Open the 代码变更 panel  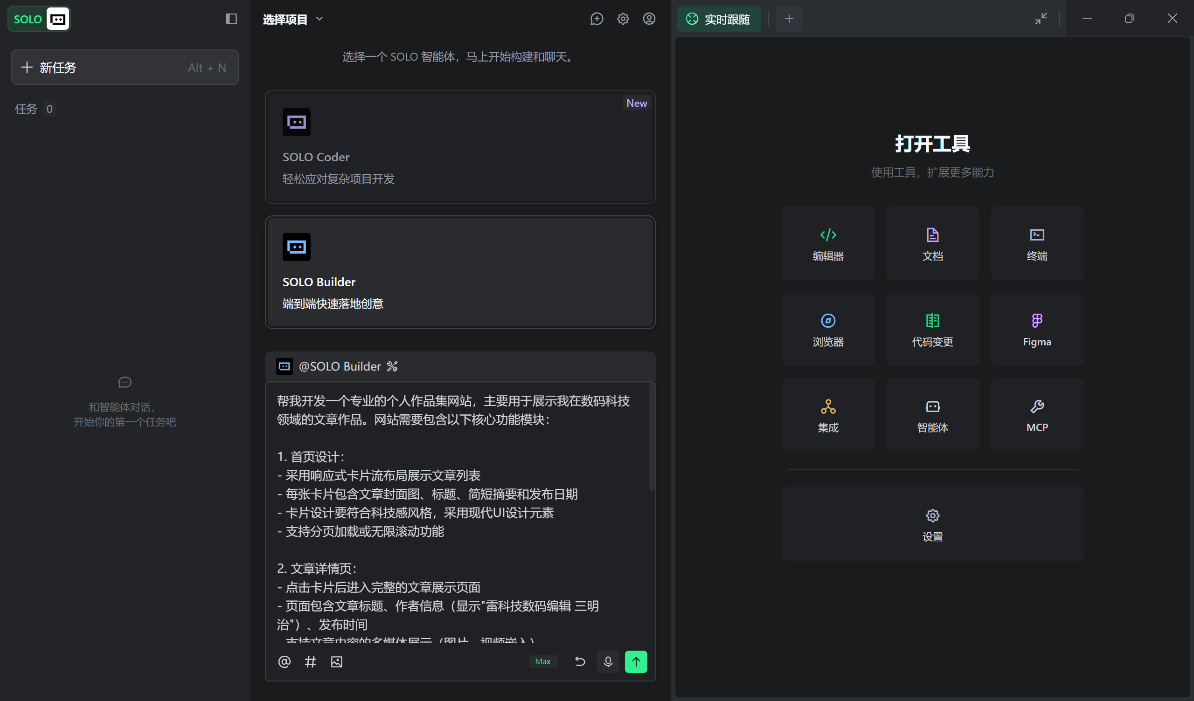point(932,329)
